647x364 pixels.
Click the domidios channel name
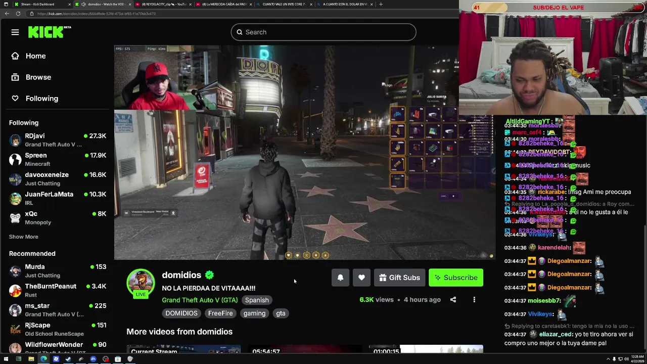point(181,275)
